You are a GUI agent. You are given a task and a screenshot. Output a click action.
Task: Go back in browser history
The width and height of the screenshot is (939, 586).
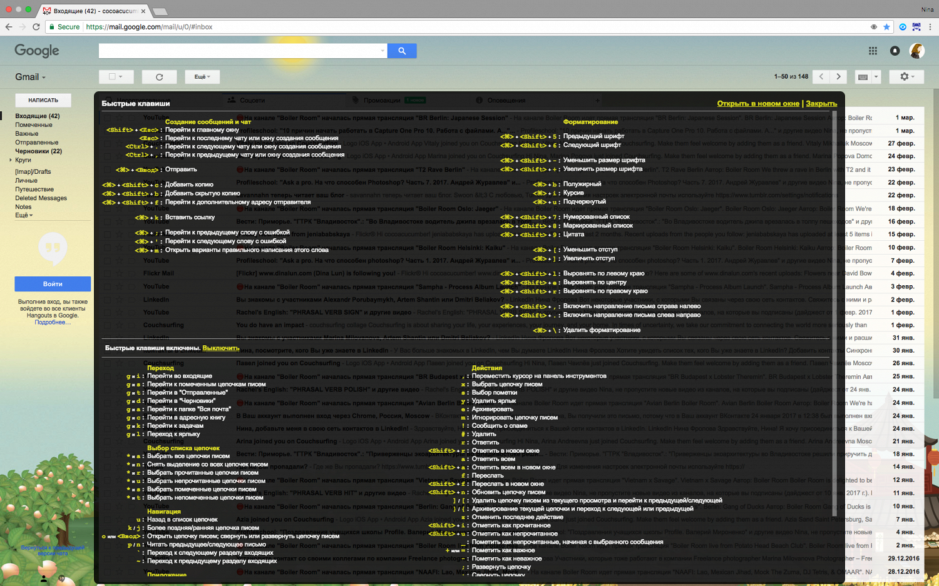[9, 27]
